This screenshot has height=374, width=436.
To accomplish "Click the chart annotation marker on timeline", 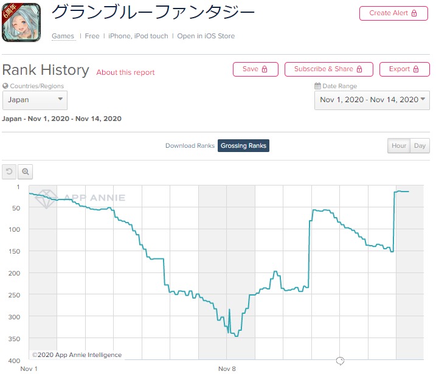I will pos(340,361).
